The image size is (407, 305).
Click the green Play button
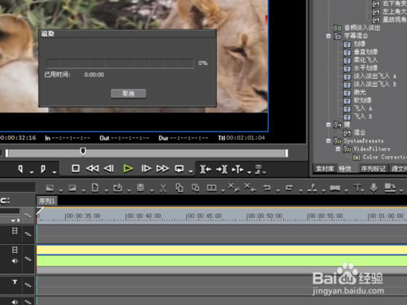128,168
